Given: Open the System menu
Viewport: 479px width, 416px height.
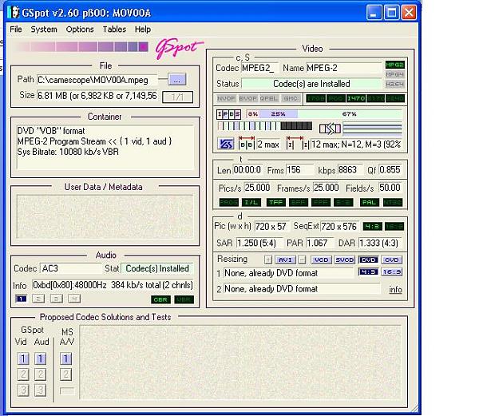Looking at the screenshot, I should point(44,30).
